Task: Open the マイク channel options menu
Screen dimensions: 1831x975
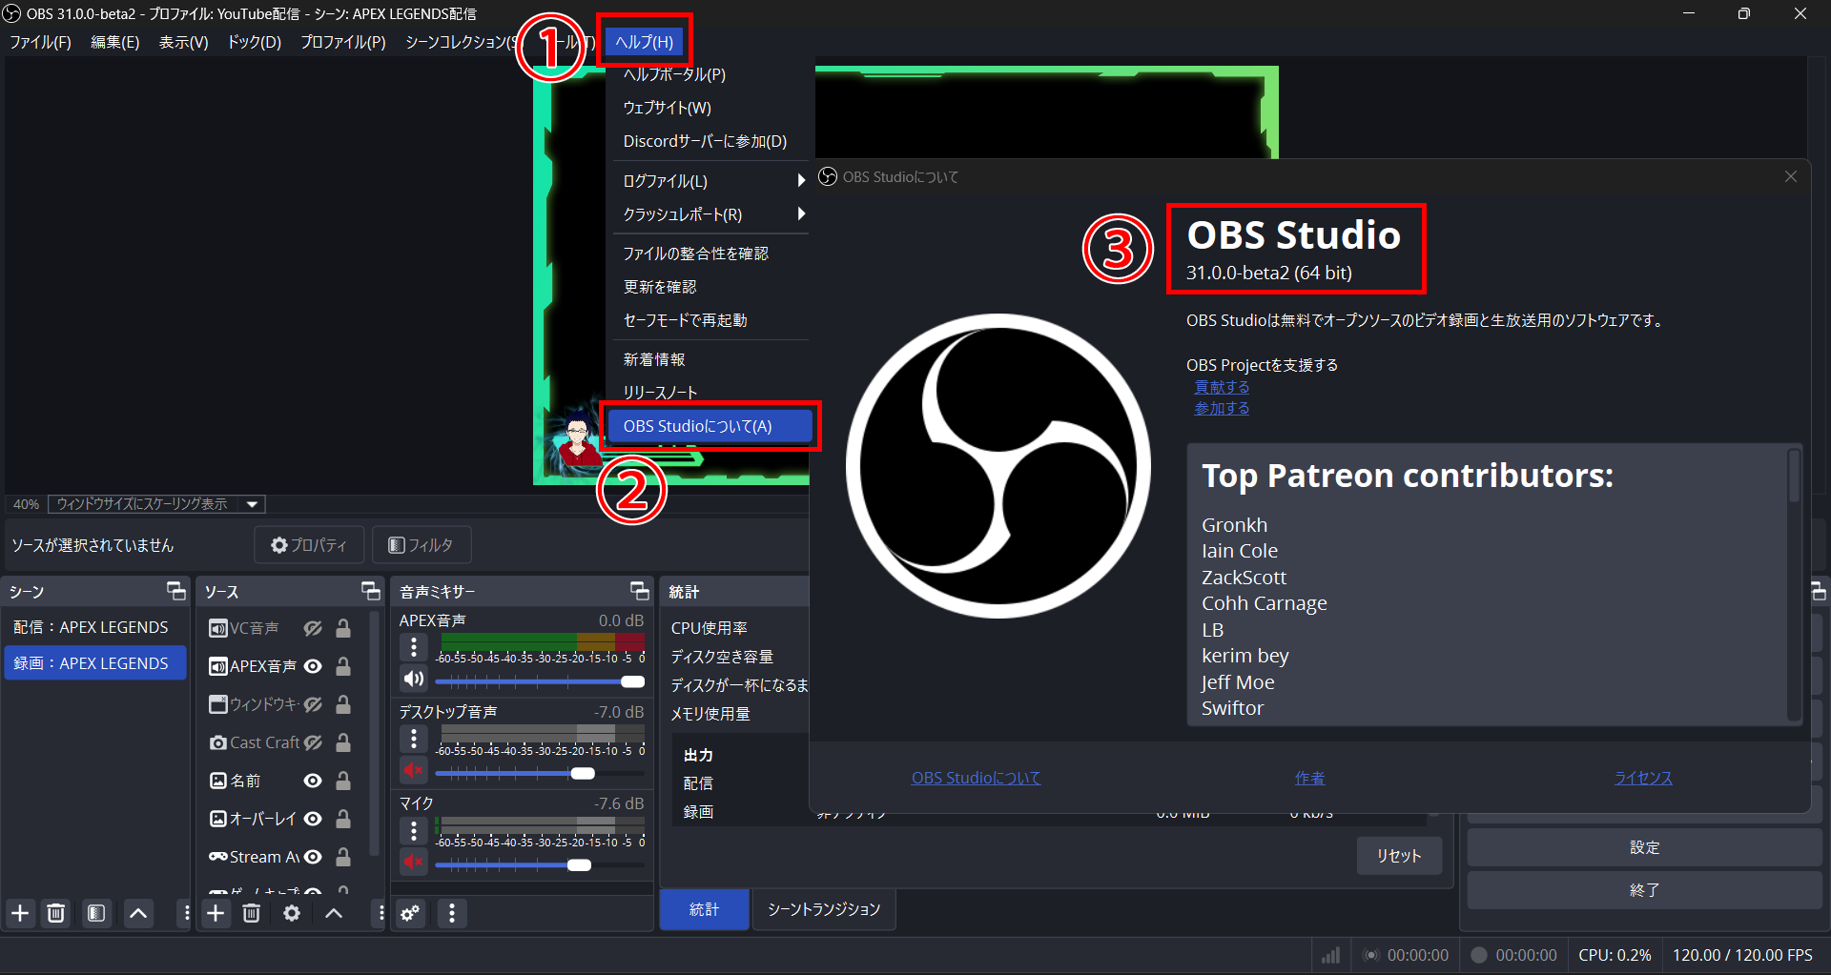Action: click(414, 830)
